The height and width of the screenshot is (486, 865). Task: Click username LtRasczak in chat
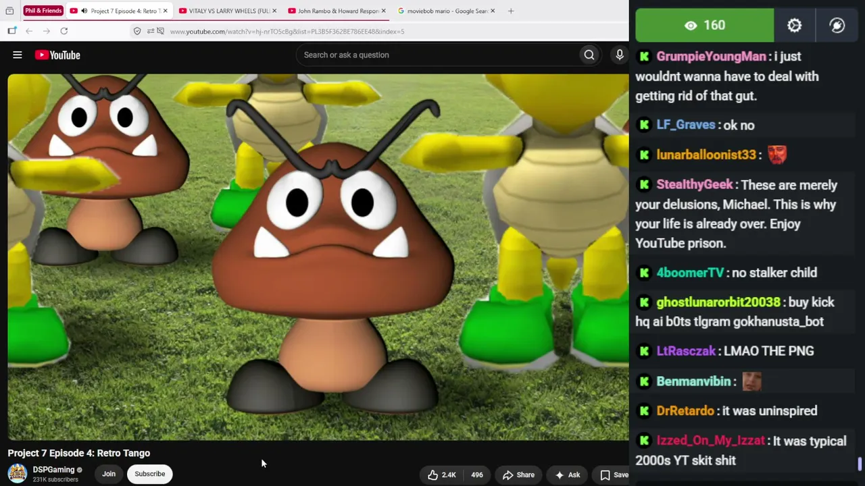(x=685, y=351)
